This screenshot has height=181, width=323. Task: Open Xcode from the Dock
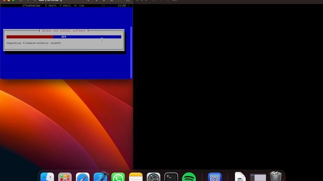click(100, 176)
